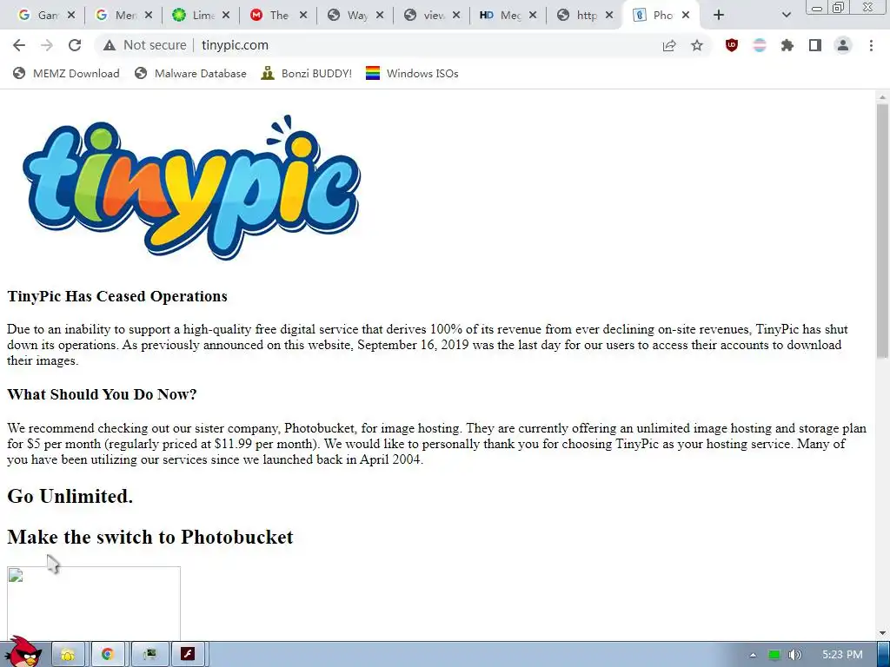The height and width of the screenshot is (667, 890).
Task: Click the 'Go Unlimited.' heading
Action: click(x=70, y=496)
